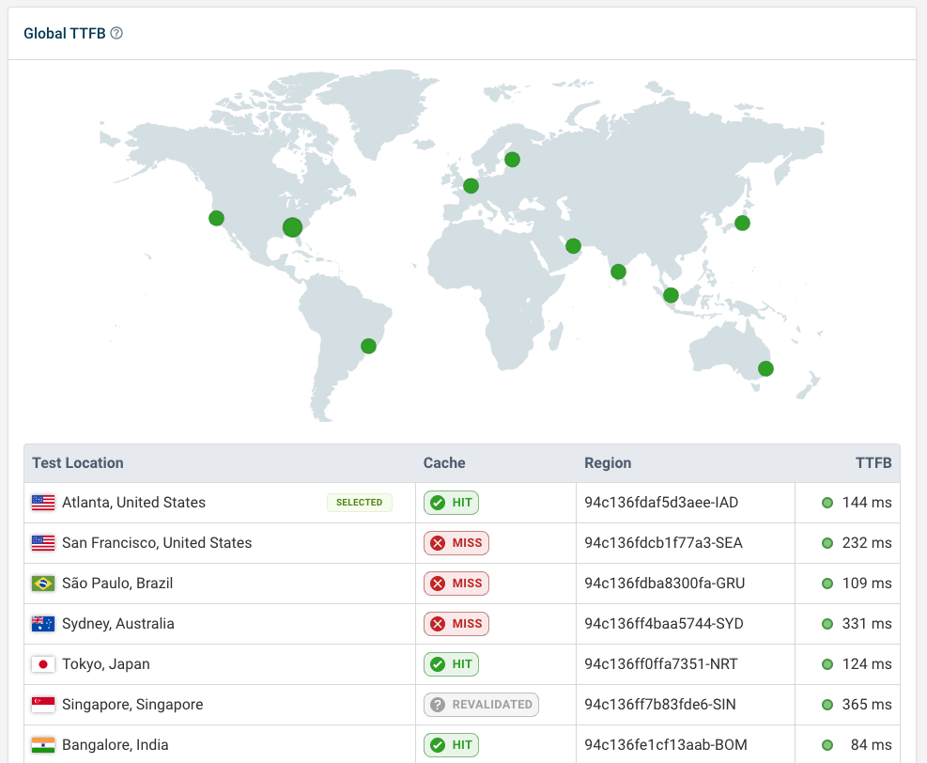The width and height of the screenshot is (927, 763).
Task: Click region 94c136fdcb1f77a3-SEA
Action: tap(663, 543)
